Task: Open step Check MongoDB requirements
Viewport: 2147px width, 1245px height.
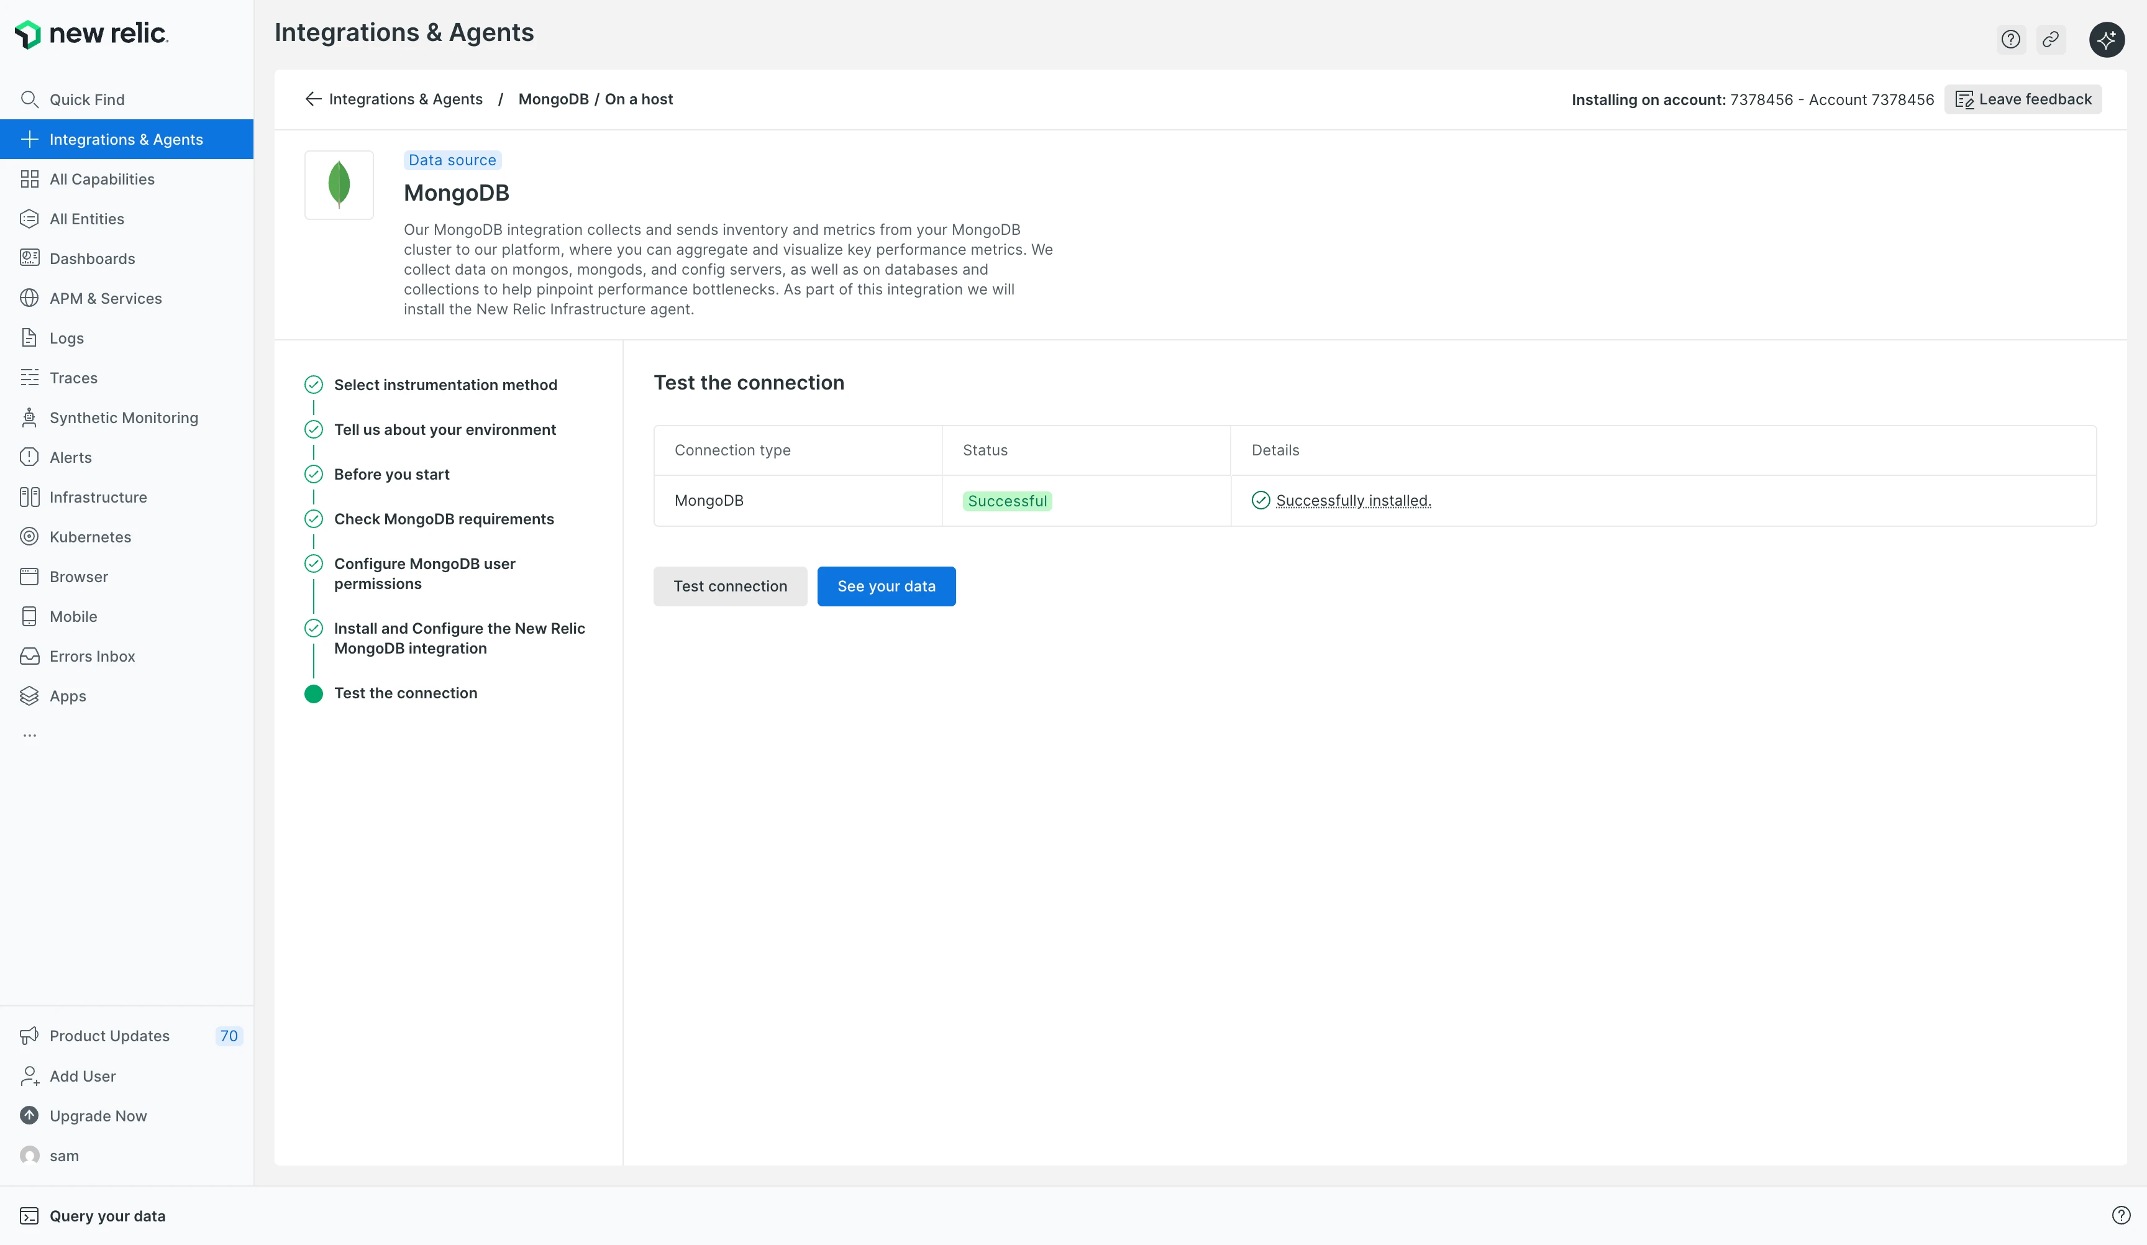Action: pos(444,519)
